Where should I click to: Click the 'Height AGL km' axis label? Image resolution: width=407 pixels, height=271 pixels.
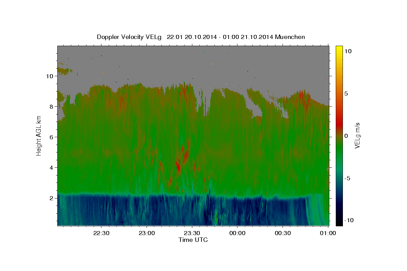tap(39, 135)
